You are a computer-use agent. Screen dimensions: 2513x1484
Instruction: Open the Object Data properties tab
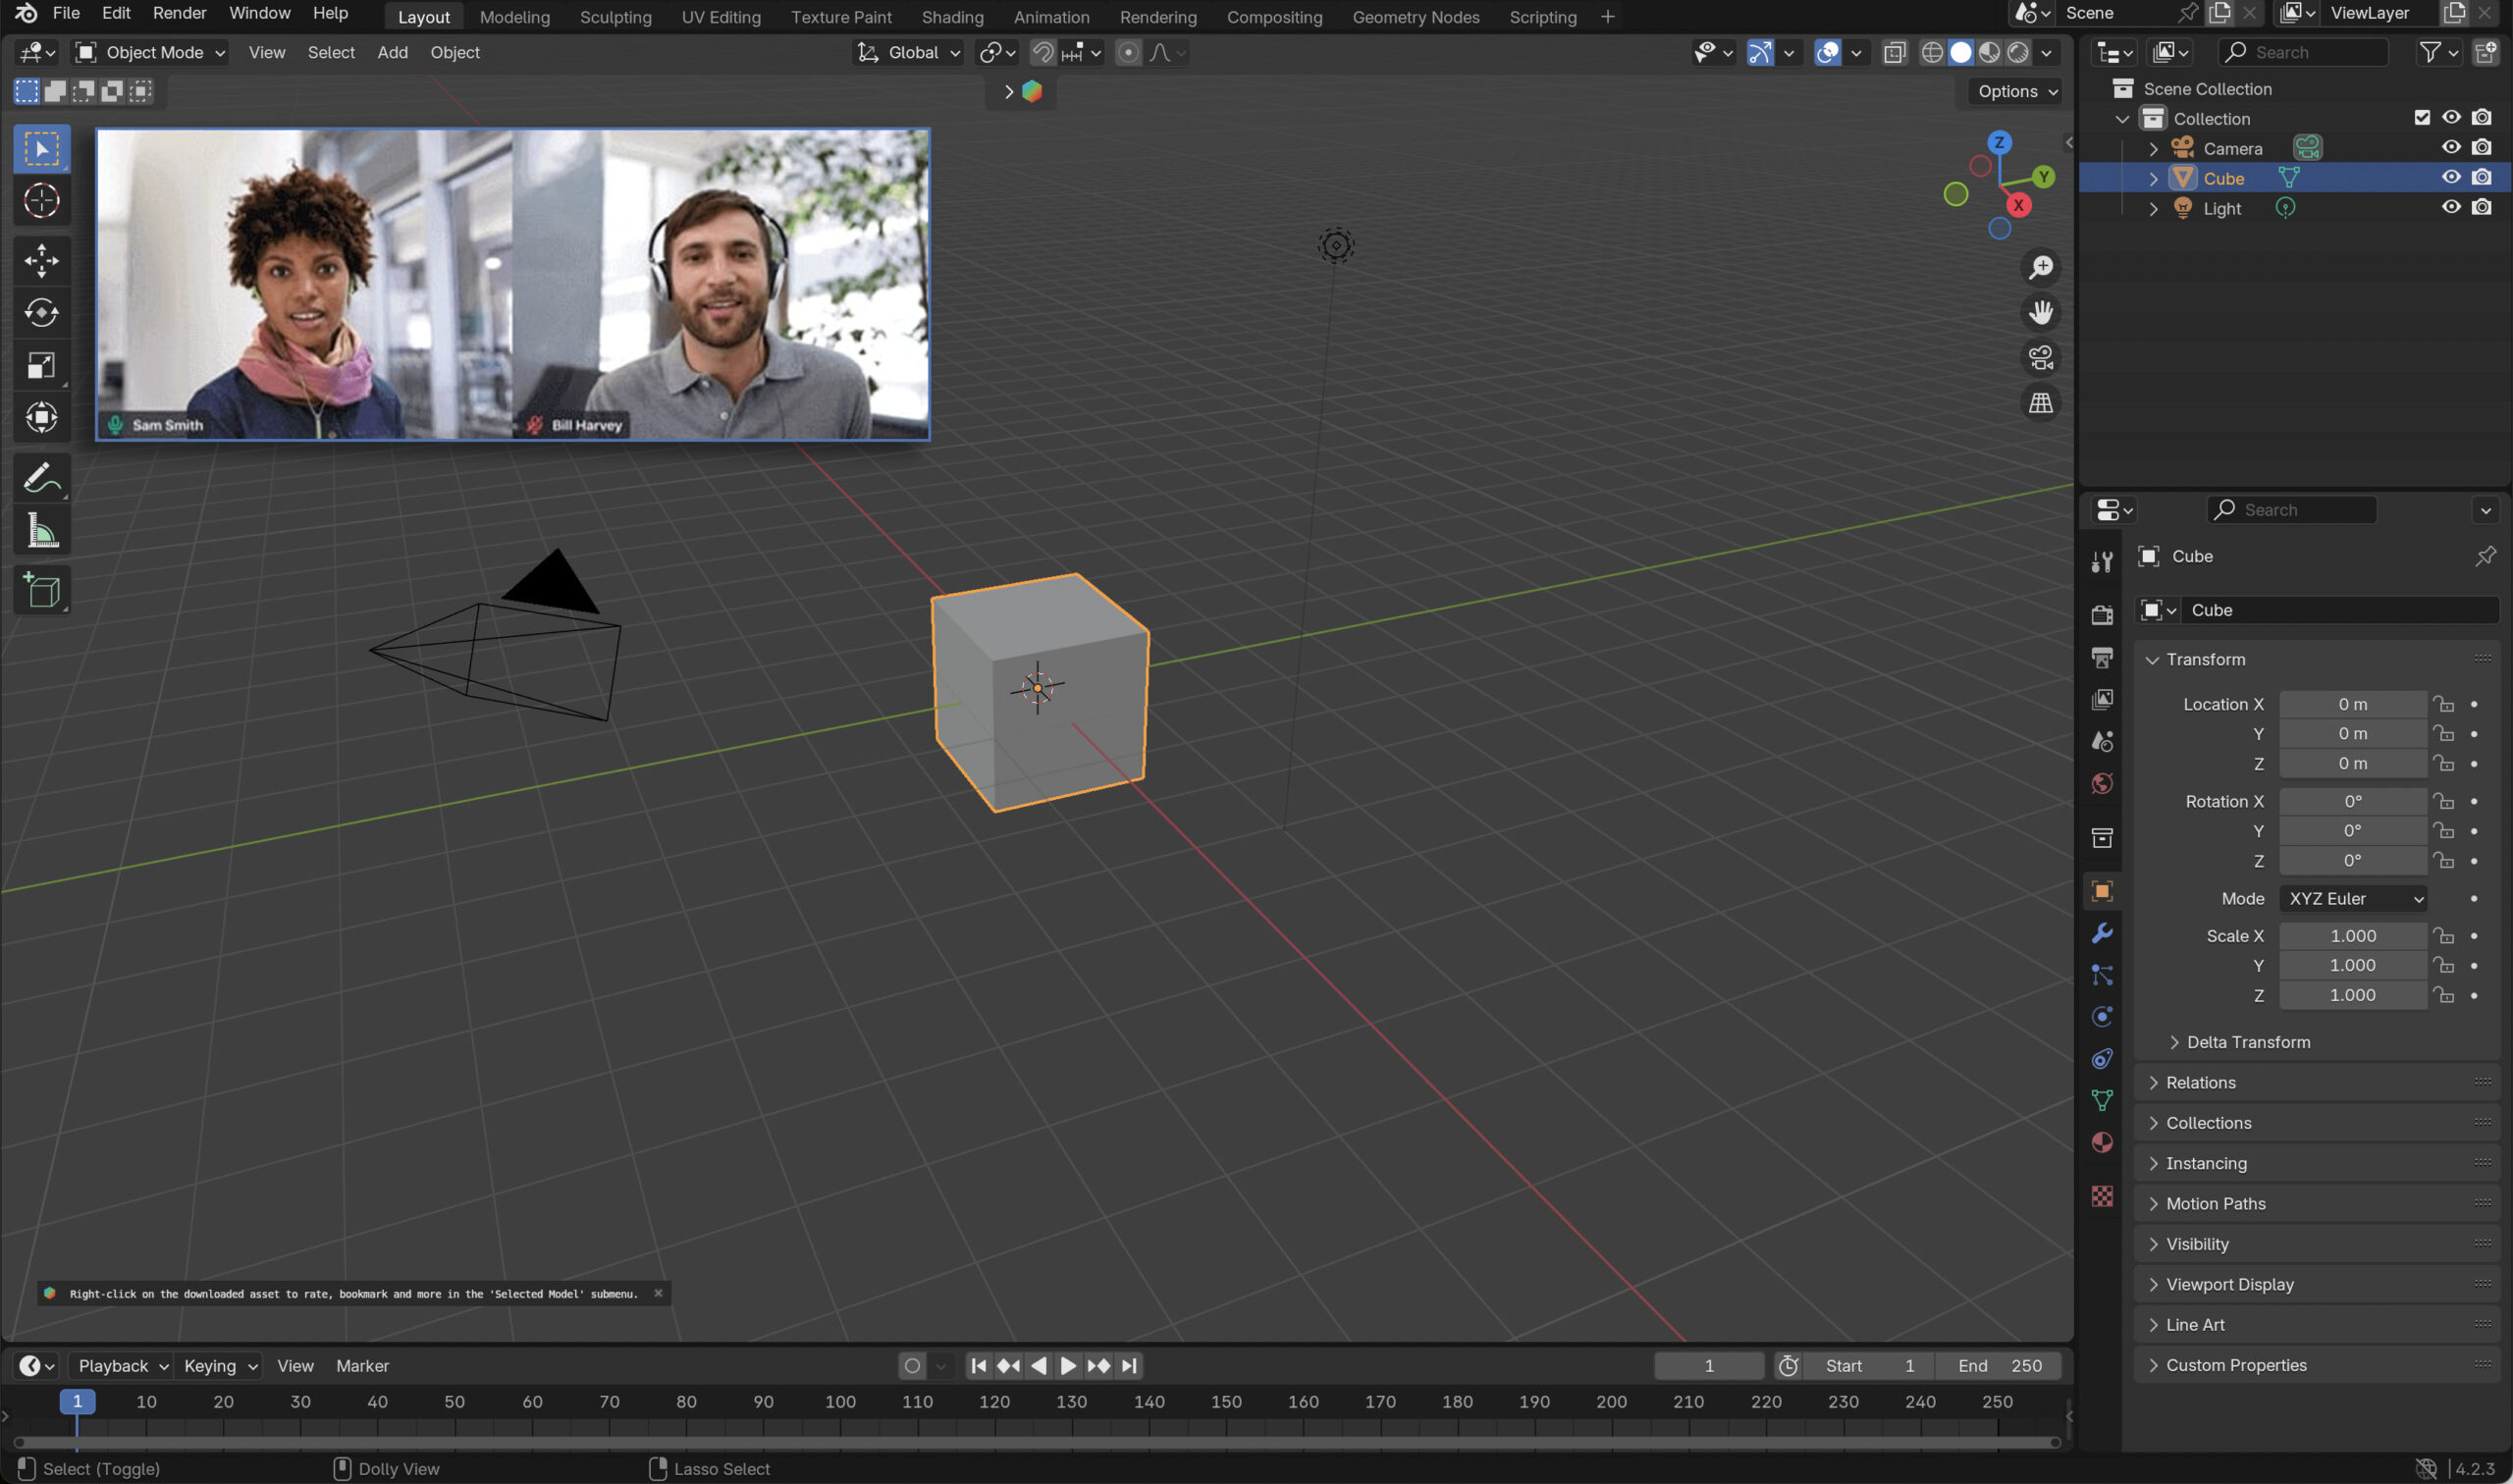2102,1101
